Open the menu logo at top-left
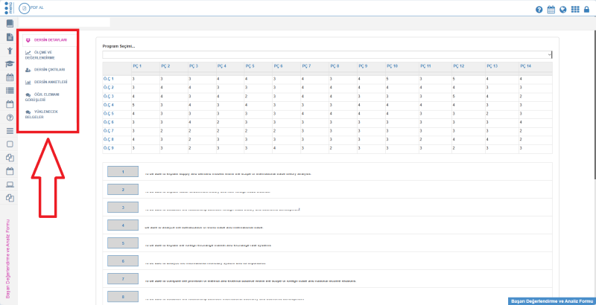The image size is (596, 305). (x=9, y=8)
